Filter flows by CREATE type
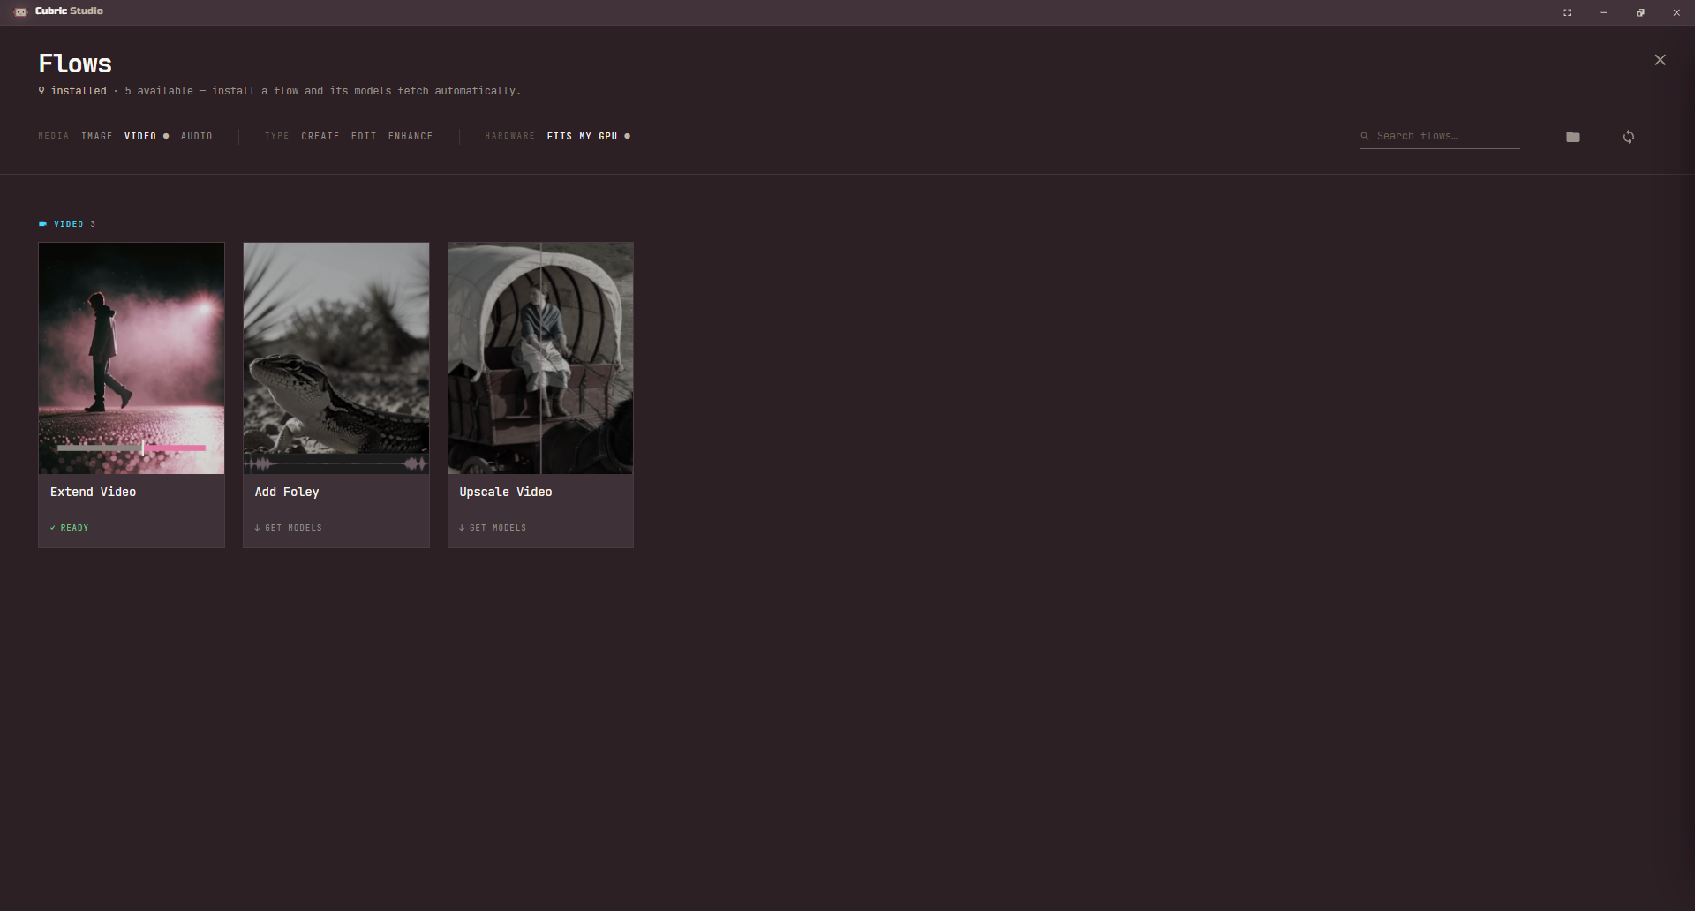 [320, 136]
